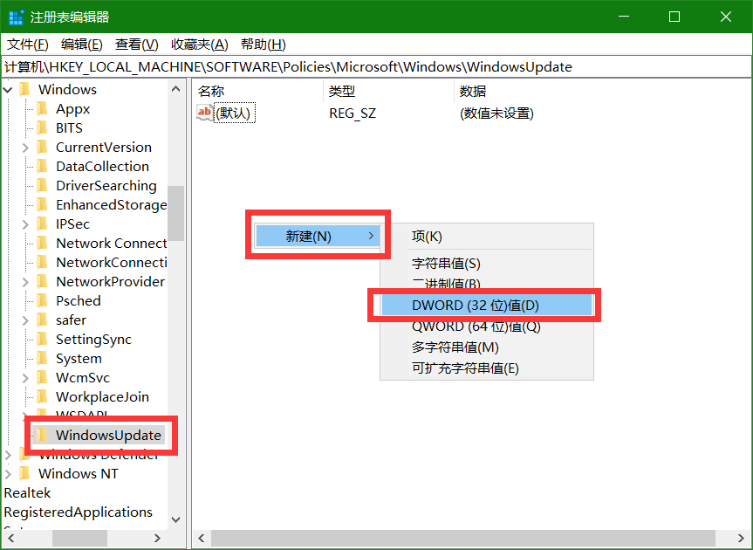Screen dimensions: 753x550
Task: Open the 新建(N) submenu
Action: pos(318,237)
